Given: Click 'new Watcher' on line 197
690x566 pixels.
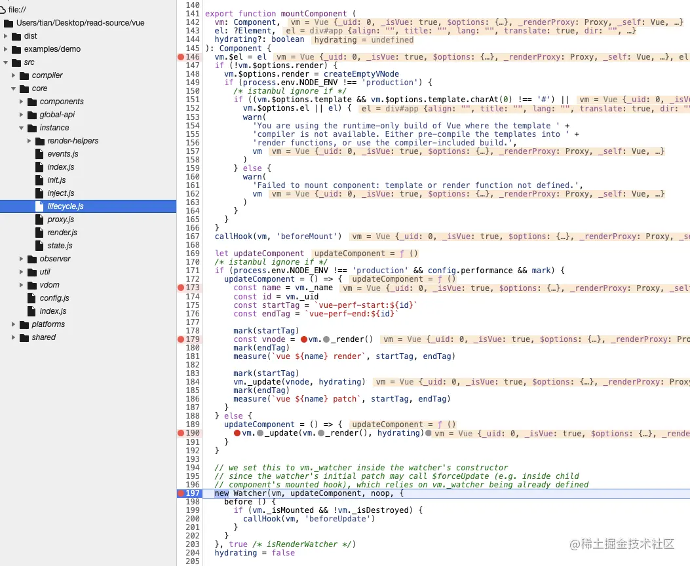Looking at the screenshot, I should coord(240,493).
